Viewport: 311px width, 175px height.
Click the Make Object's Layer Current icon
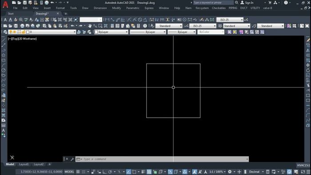tap(79, 32)
